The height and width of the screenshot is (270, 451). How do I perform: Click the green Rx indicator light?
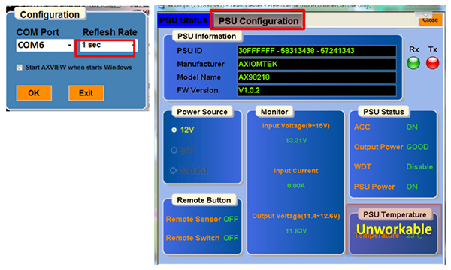[413, 63]
